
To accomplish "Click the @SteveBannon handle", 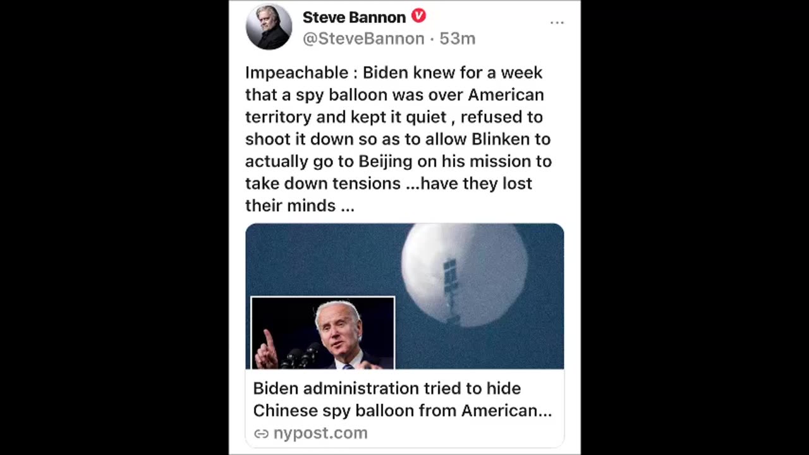I will tap(363, 39).
